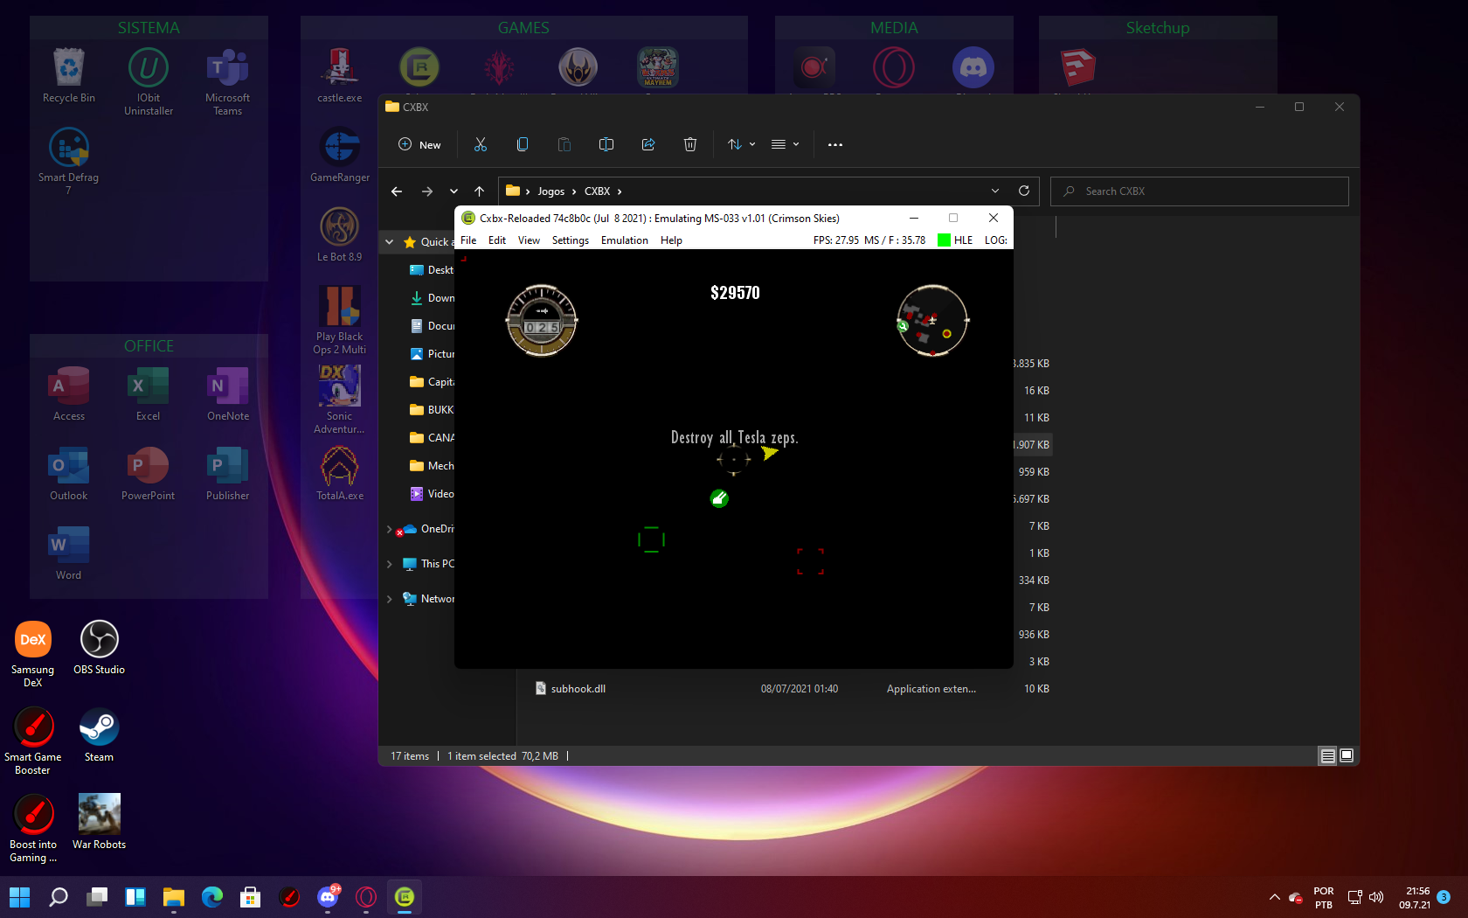Image resolution: width=1468 pixels, height=918 pixels.
Task: Open the See more ellipsis menu
Action: (x=834, y=144)
